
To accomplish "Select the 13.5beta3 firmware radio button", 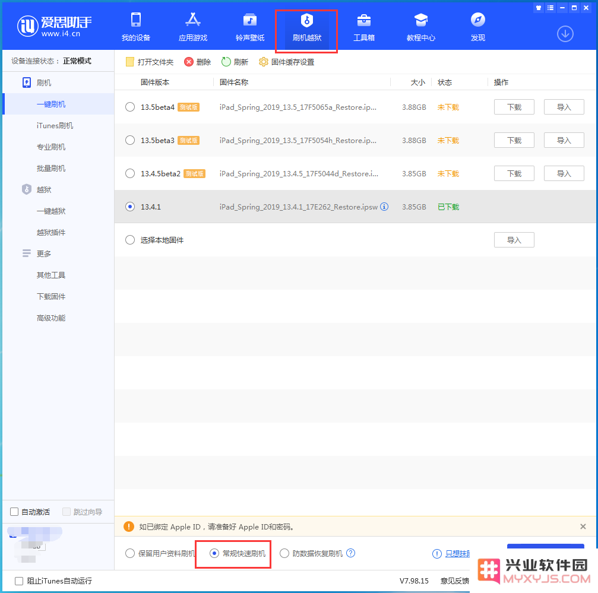I will tap(130, 140).
